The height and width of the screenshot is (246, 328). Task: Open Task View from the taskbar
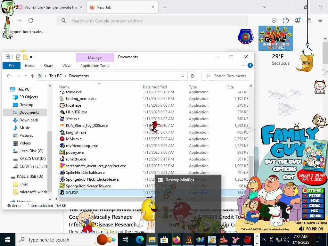coord(126,240)
